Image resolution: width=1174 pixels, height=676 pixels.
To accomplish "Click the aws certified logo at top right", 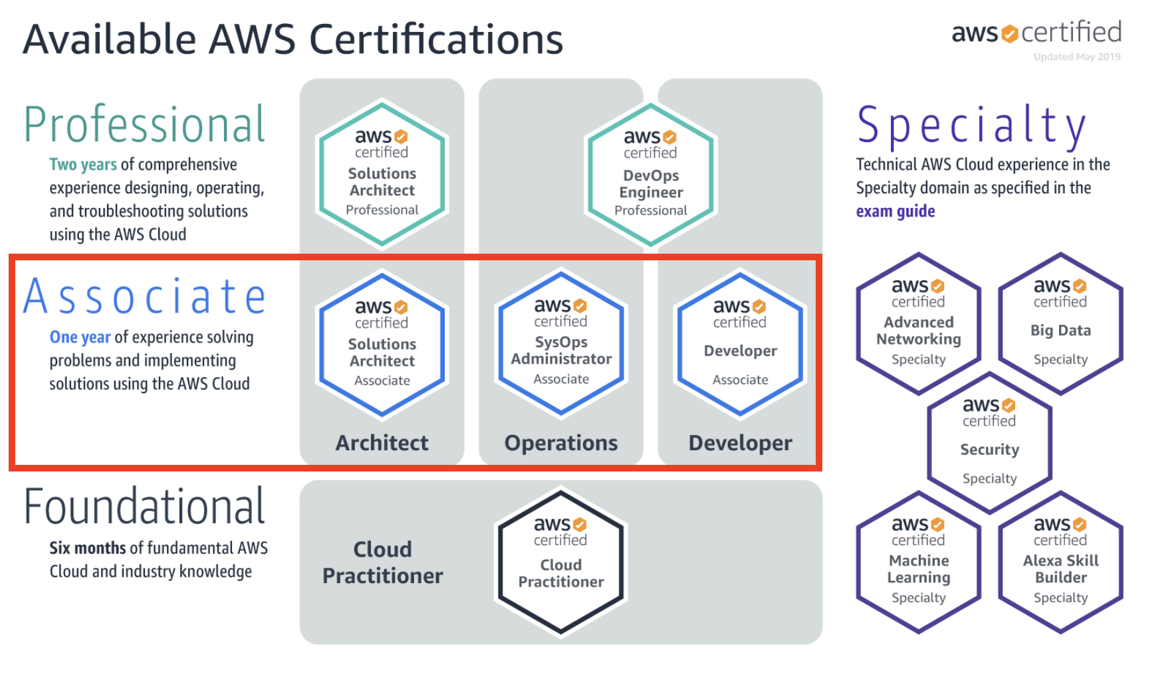I will pyautogui.click(x=1036, y=33).
